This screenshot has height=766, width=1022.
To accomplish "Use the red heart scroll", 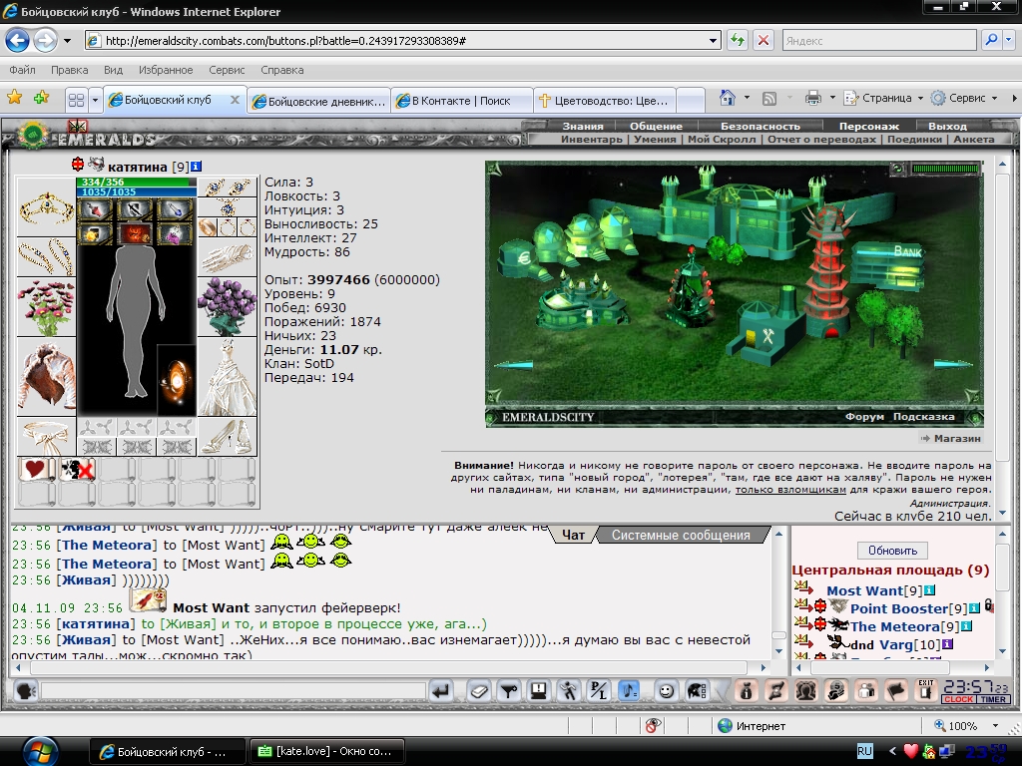I will click(x=37, y=470).
